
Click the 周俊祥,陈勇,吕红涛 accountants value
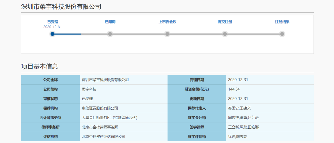point(243,118)
